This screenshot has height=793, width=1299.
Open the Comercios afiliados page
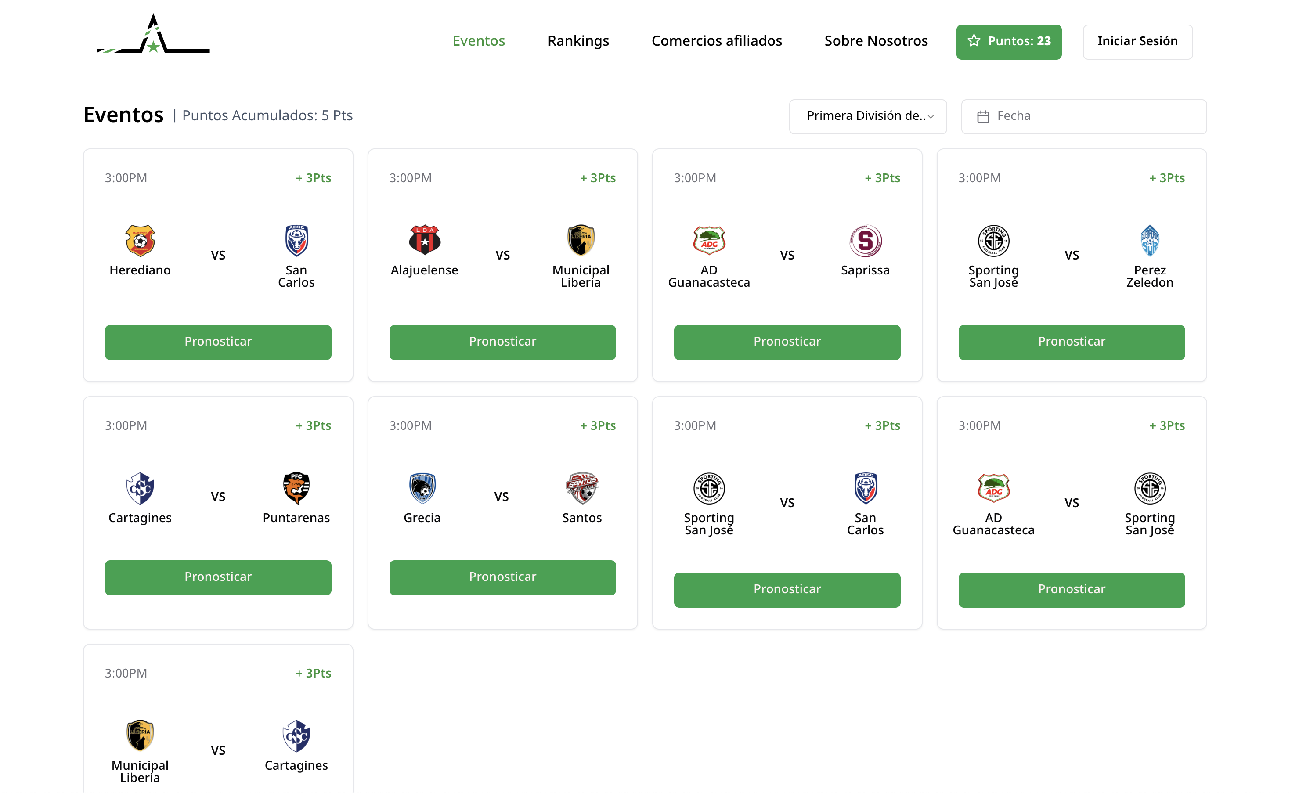(x=716, y=40)
